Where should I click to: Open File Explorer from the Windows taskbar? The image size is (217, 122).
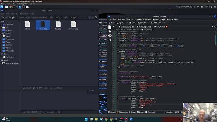point(96,119)
